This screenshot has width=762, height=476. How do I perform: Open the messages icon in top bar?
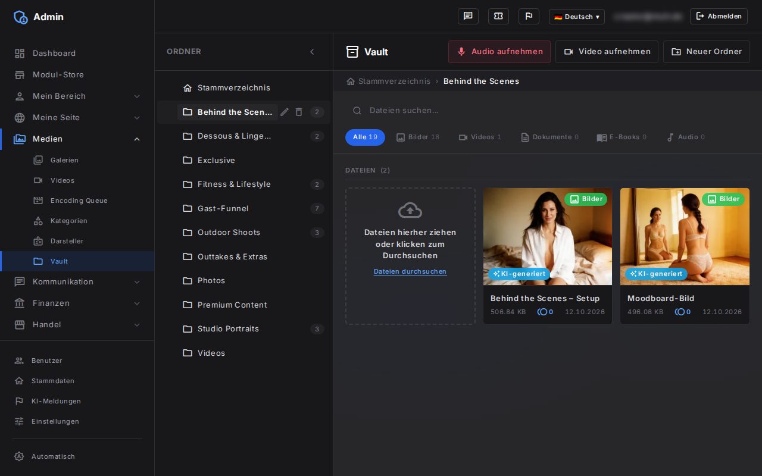[468, 17]
